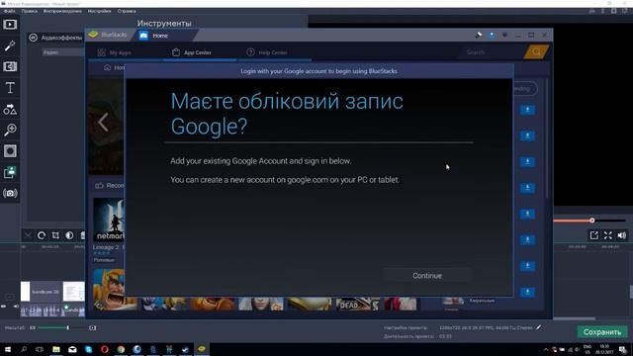The width and height of the screenshot is (633, 356).
Task: Open the Файл menu
Action: pos(9,11)
